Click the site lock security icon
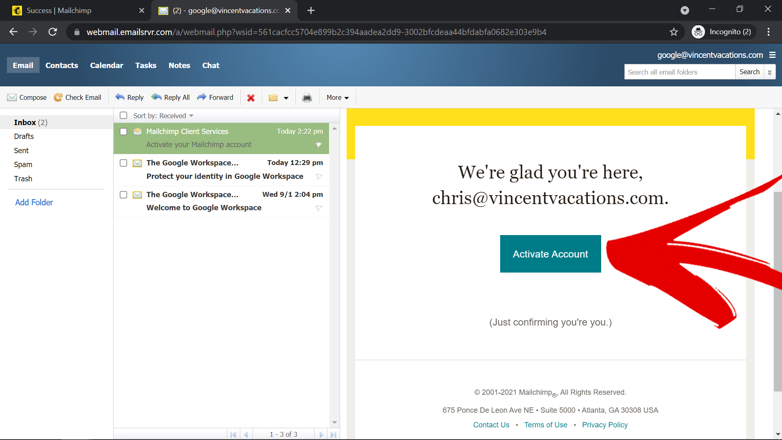The height and width of the screenshot is (440, 782). (x=77, y=32)
